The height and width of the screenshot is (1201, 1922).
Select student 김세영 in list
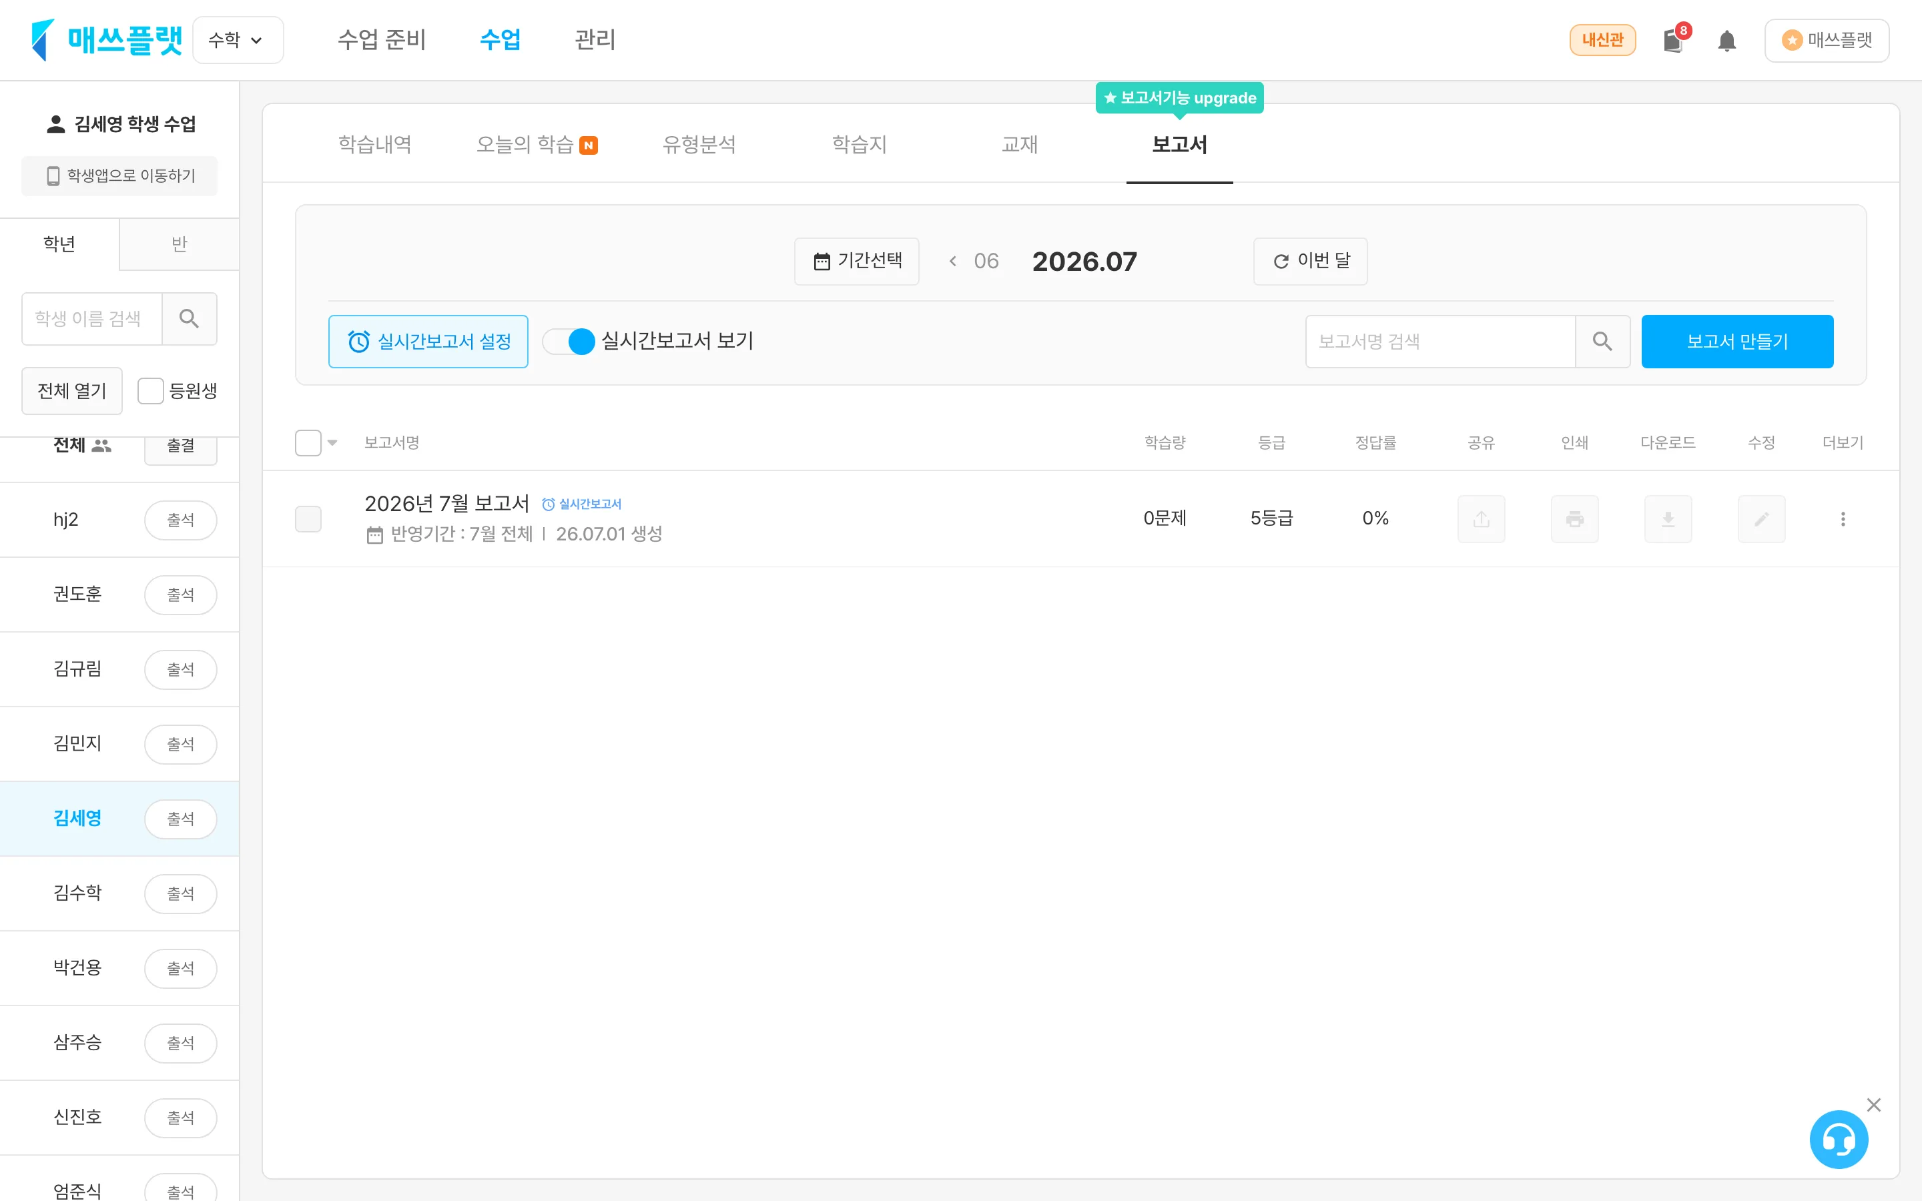click(77, 818)
